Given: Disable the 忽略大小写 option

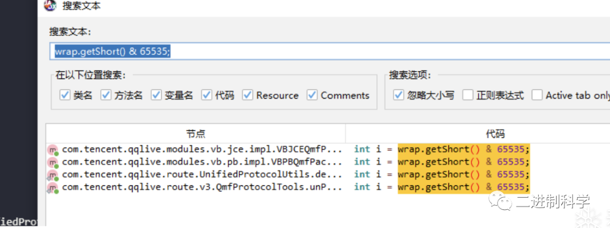Looking at the screenshot, I should [399, 95].
